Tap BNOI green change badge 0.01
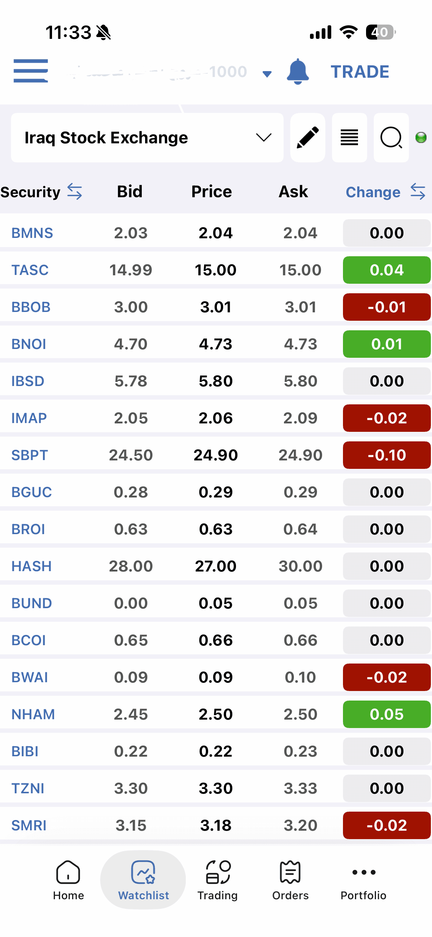The image size is (432, 937). [x=387, y=344]
